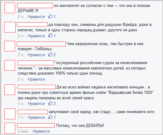Select the text 'только в одну сторону народец думает'

click(71, 30)
